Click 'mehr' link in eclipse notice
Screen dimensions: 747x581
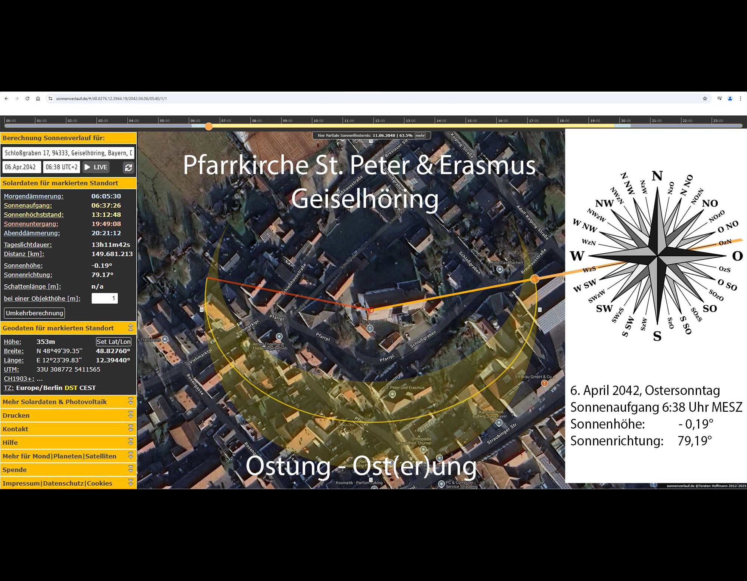click(420, 136)
